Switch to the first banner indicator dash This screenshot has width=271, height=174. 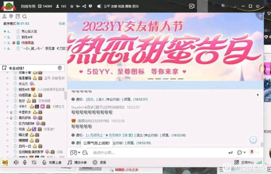click(x=151, y=79)
